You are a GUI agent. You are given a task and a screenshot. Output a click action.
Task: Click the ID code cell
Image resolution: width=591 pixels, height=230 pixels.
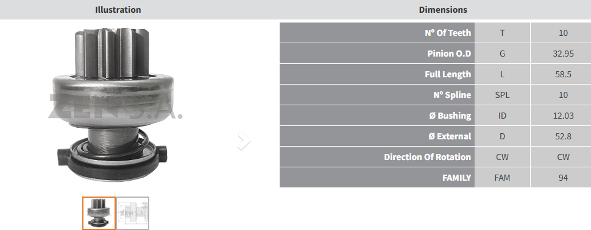coord(503,116)
